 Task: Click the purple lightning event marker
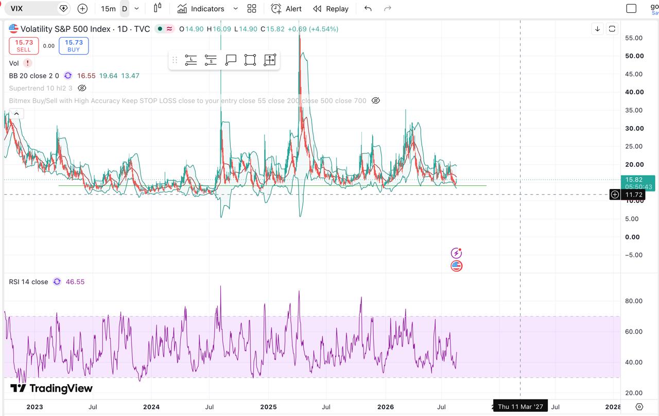[457, 253]
